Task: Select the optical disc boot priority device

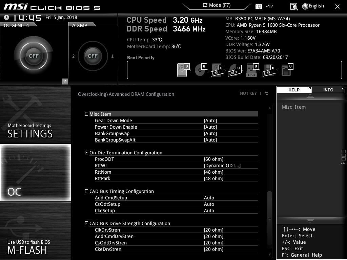Action: tap(201, 70)
